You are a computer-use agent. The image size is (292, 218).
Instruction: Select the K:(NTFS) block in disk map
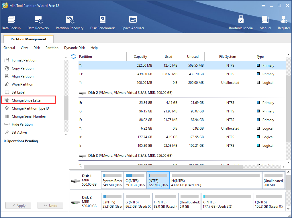coord(227,201)
